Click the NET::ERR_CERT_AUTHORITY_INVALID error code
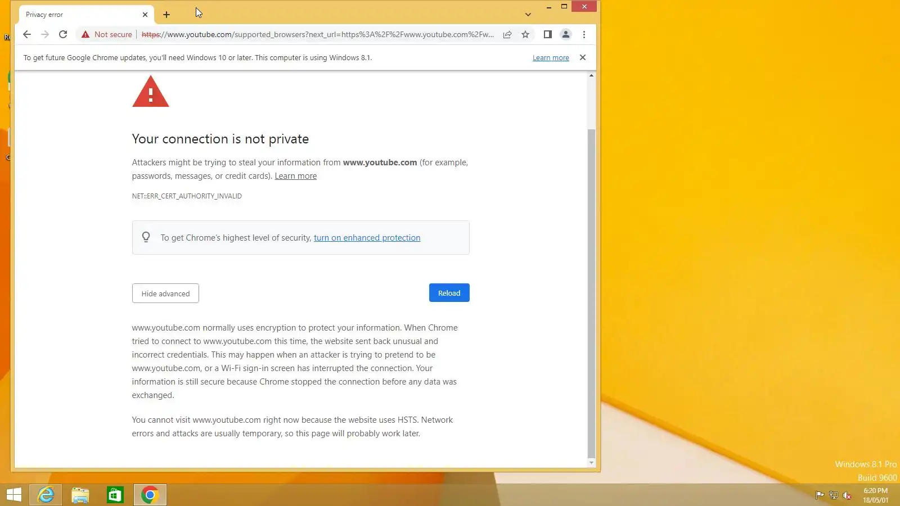Screen dimensions: 900x506 tap(187, 196)
